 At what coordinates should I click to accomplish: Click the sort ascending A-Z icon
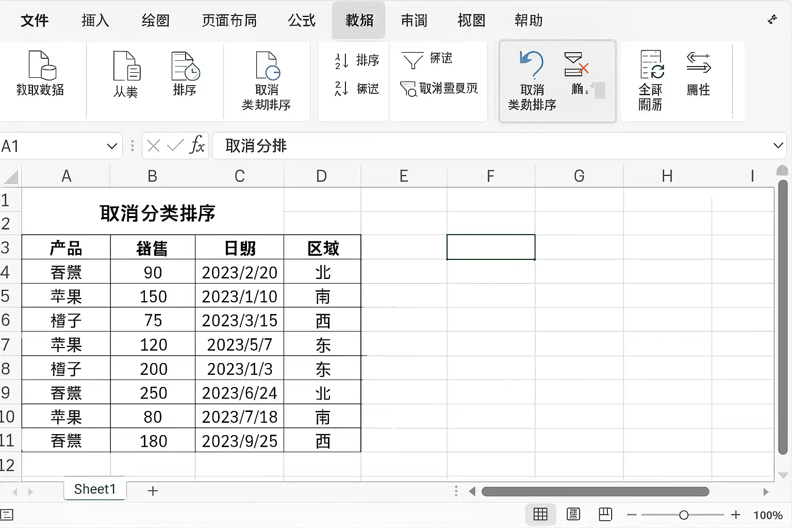[341, 60]
